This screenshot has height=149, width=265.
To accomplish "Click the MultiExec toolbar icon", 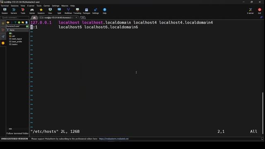I will [68, 11].
